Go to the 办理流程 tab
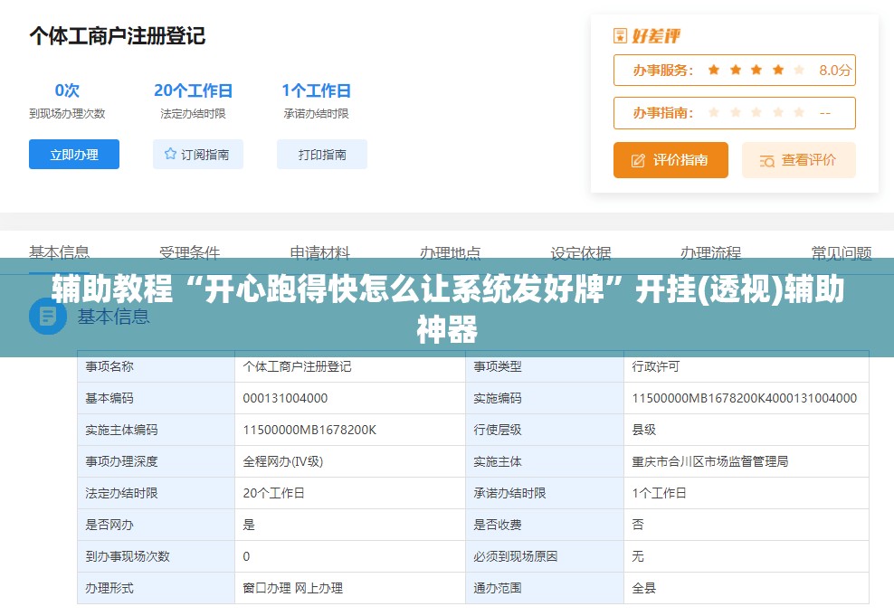 tap(710, 252)
